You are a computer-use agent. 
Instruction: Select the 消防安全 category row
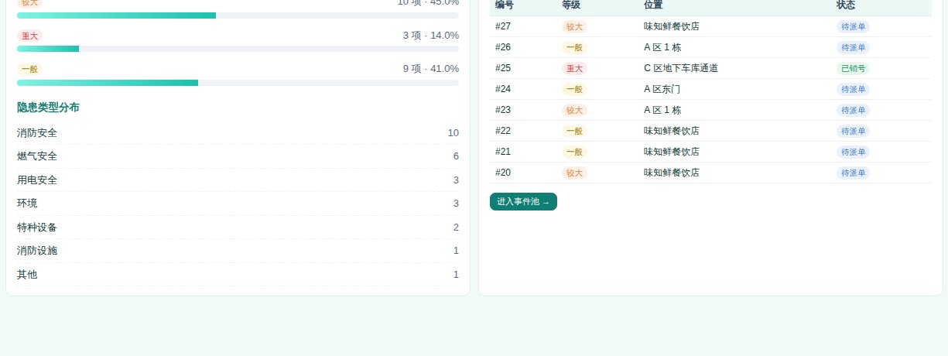[x=238, y=133]
